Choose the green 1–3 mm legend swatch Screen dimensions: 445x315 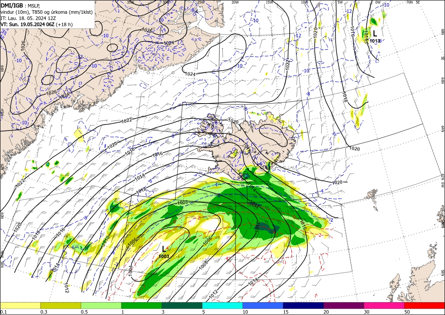[x=142, y=305]
